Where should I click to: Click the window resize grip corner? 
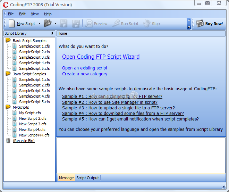[x=223, y=186]
